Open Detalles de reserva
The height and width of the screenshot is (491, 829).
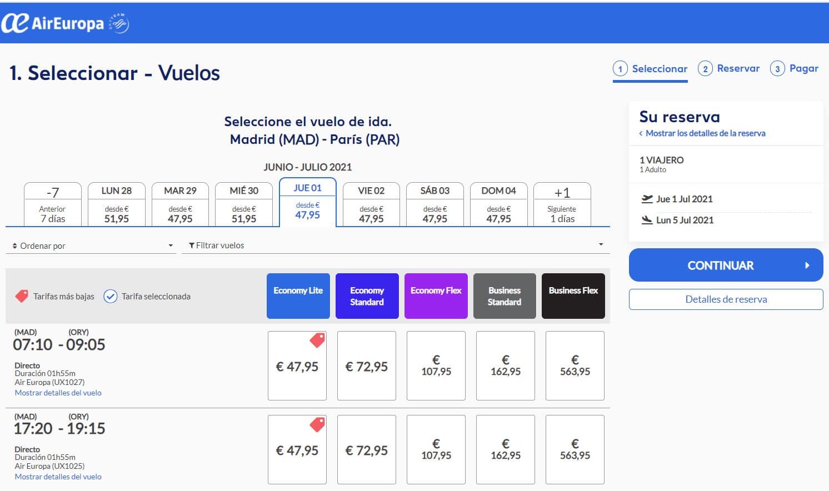pos(726,299)
